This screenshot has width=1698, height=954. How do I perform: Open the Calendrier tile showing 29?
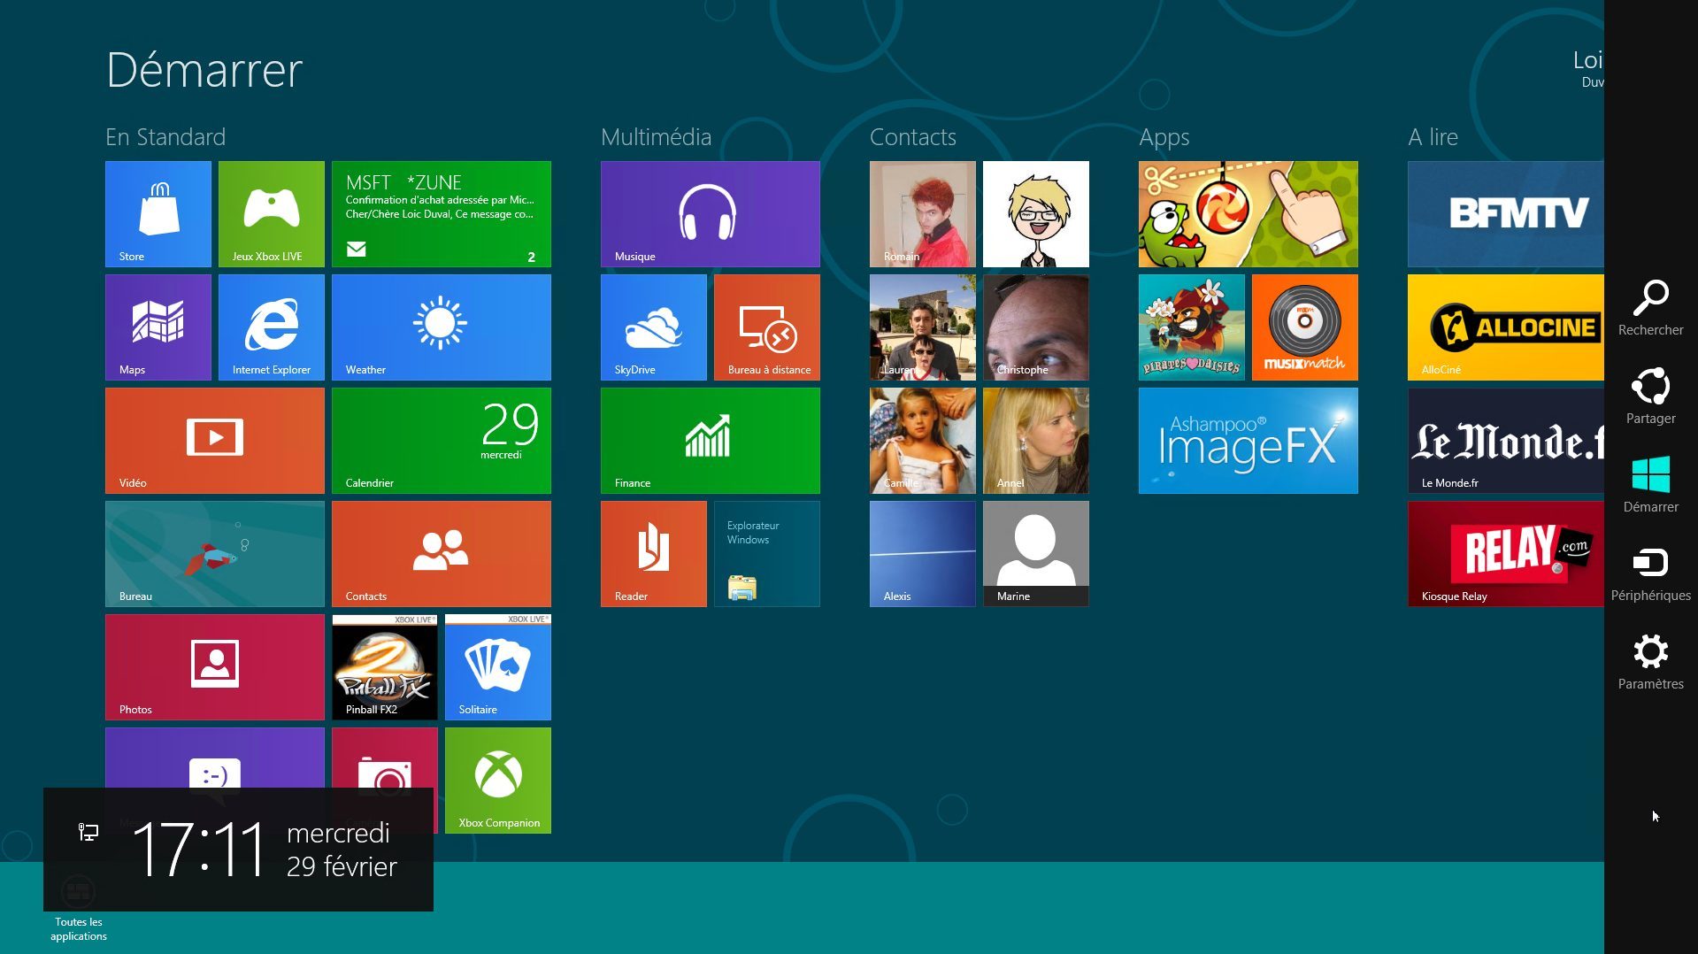point(441,440)
